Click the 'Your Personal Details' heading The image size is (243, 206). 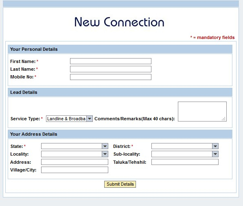(x=34, y=49)
